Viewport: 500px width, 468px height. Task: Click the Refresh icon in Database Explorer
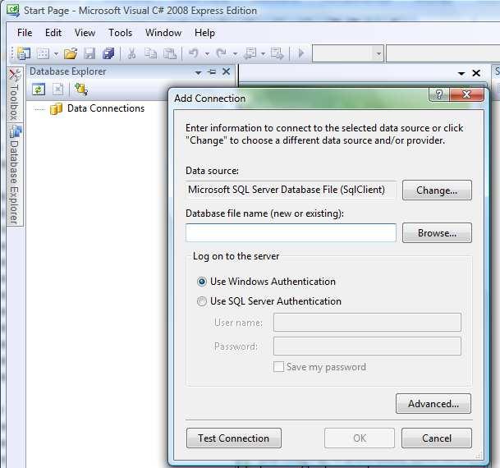[39, 89]
